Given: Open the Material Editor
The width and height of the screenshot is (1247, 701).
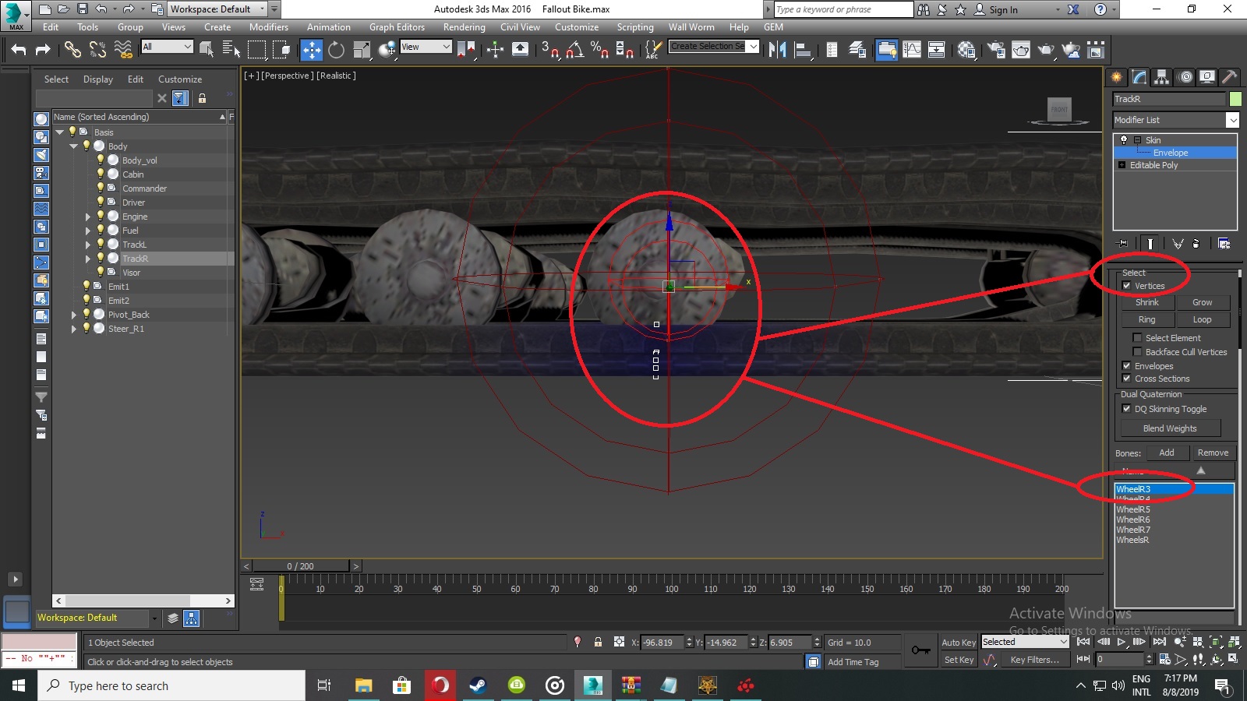Looking at the screenshot, I should tap(967, 50).
